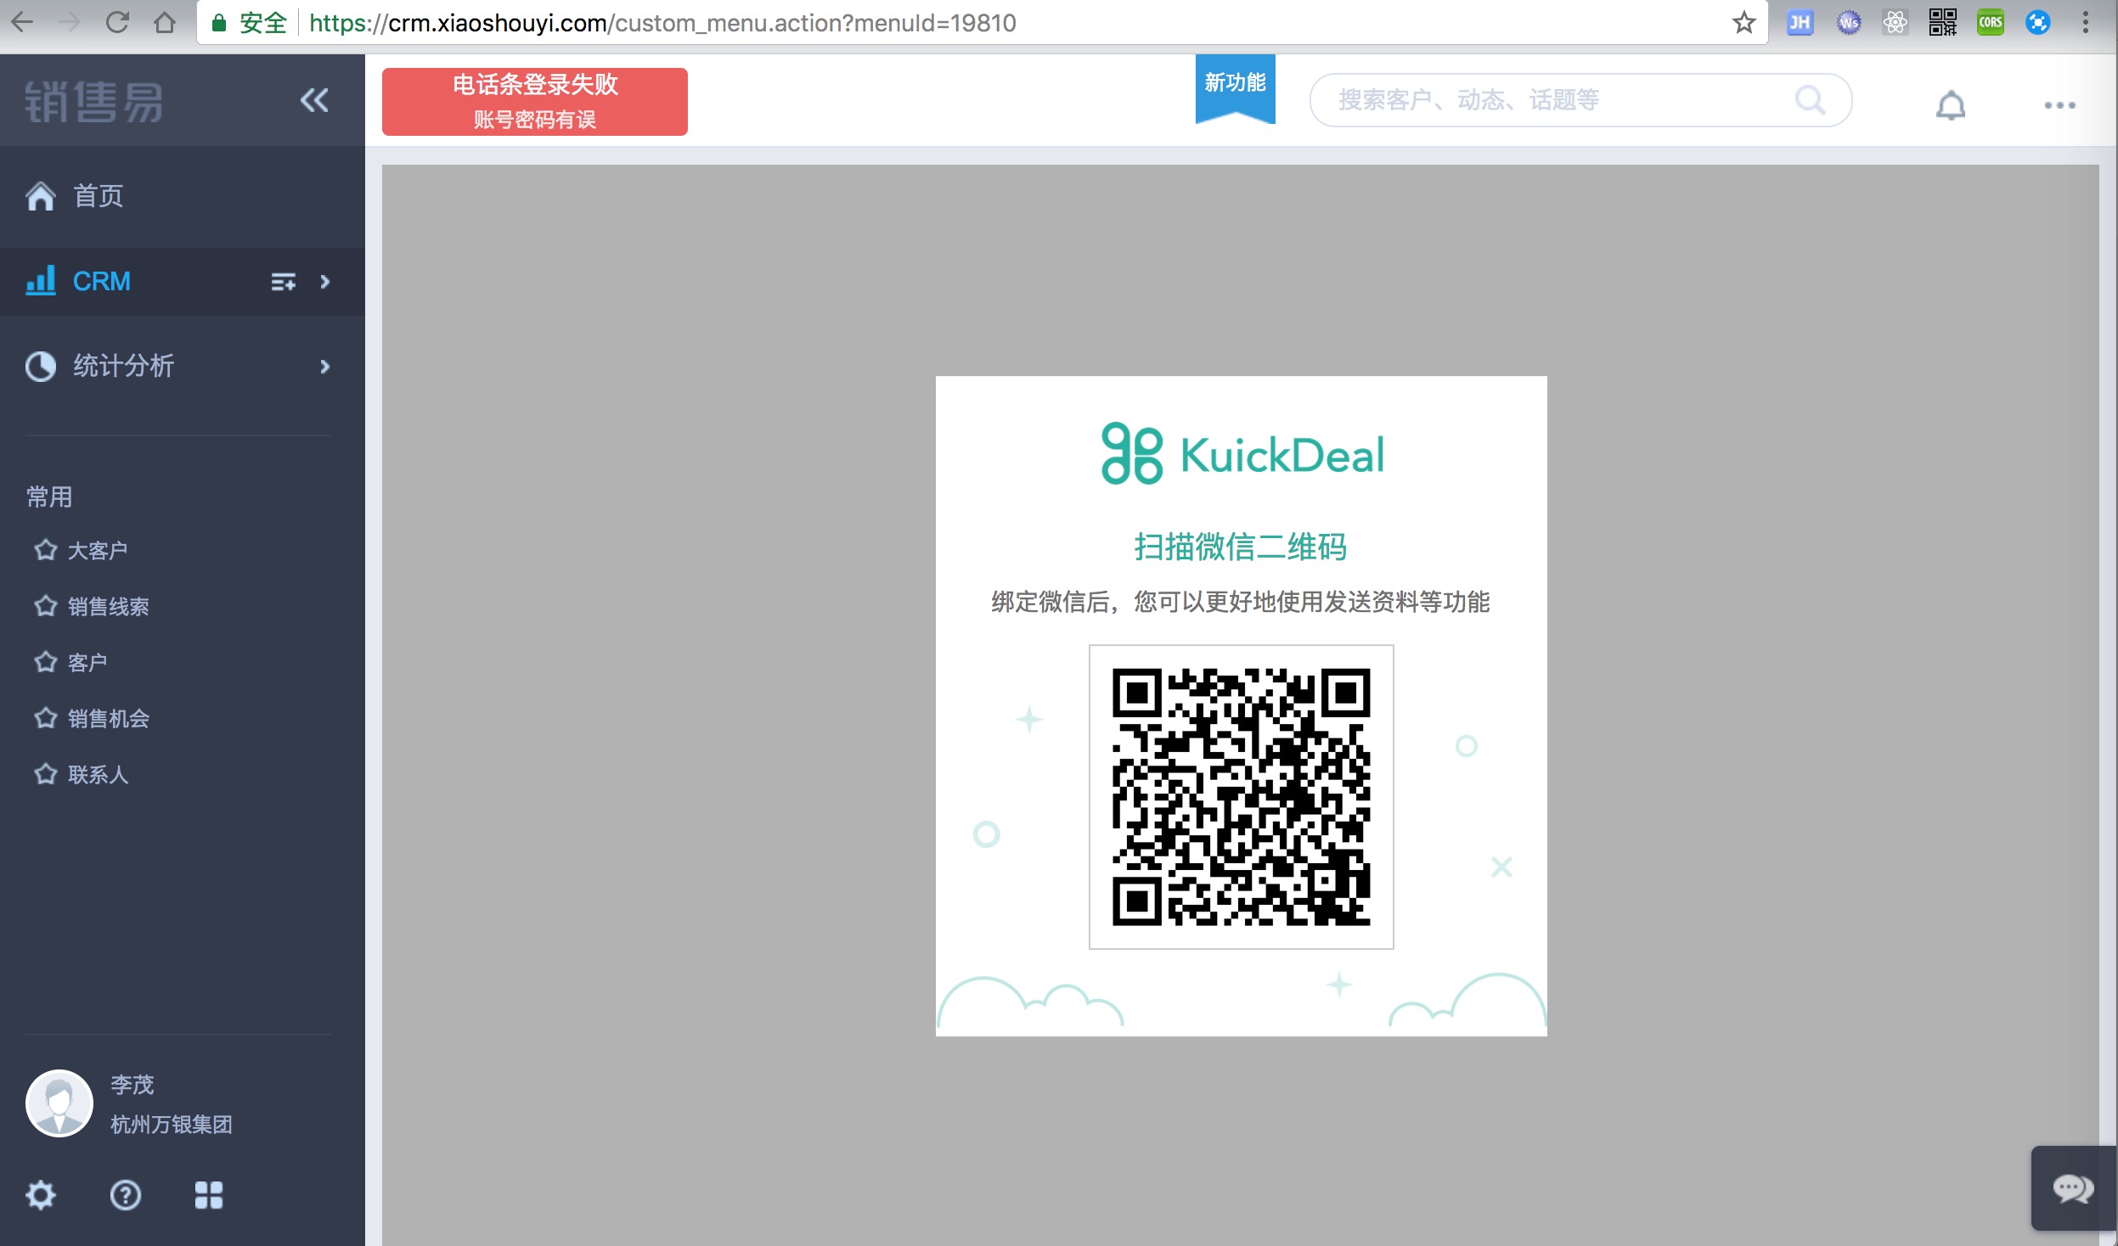
Task: Open the chat bubble widget
Action: point(2072,1187)
